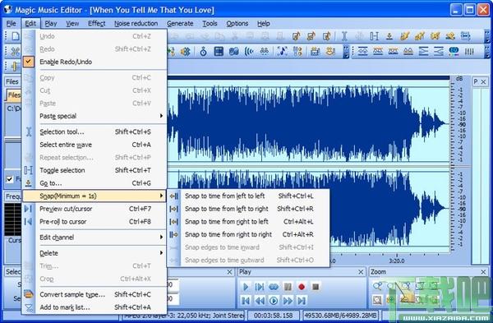Toggle loop playback in the Play panel
Screen dimensions: 493x323
pos(274,287)
